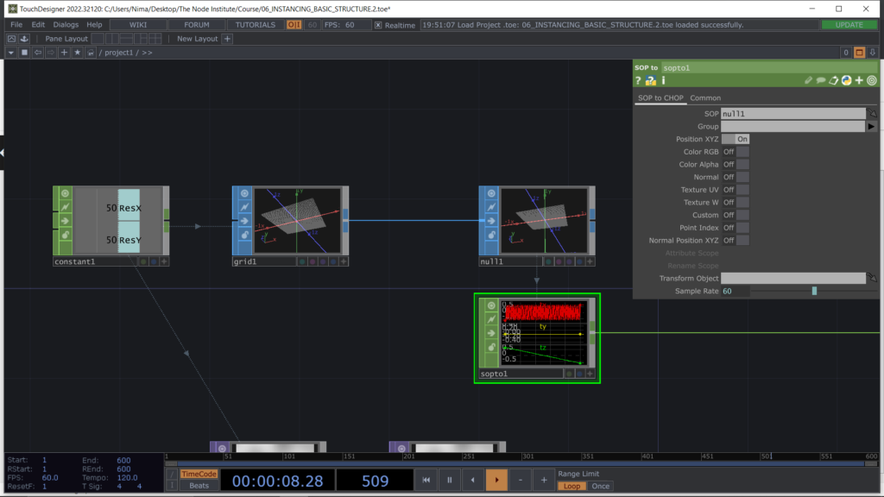
Task: Toggle Normal Position XYZ switch
Action: click(736, 240)
